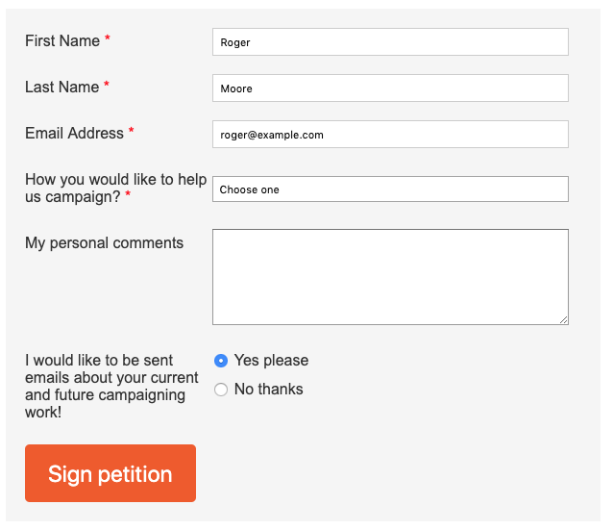Click the "Email Address" label text

click(74, 133)
